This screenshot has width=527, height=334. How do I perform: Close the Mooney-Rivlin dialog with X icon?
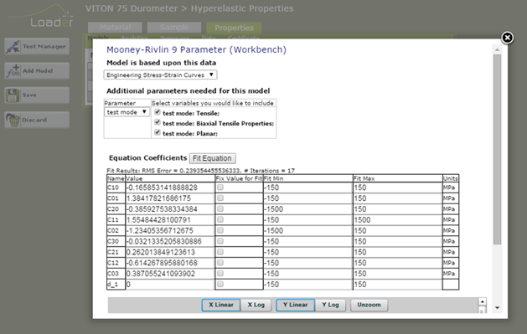507,38
